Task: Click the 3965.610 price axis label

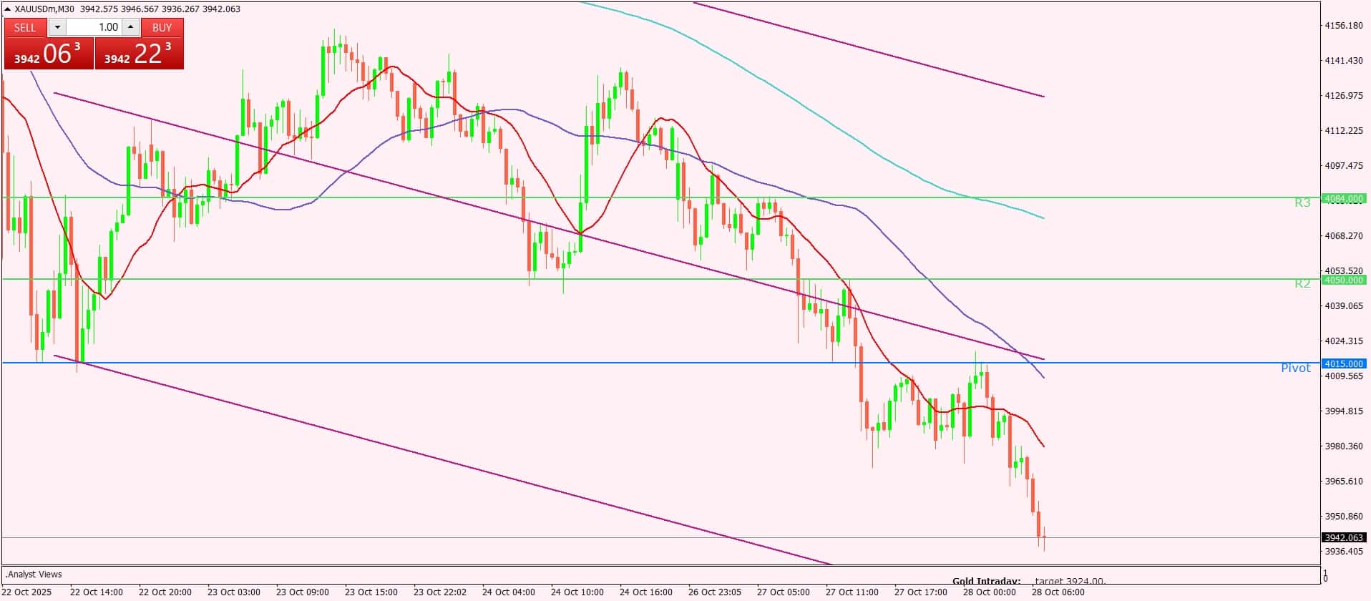Action: (x=1344, y=482)
